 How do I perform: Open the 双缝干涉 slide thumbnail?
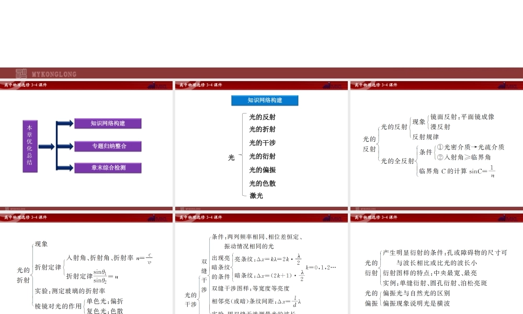point(261,264)
